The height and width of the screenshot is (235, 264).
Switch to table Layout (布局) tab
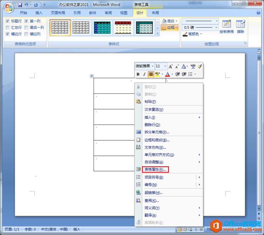coord(155,13)
